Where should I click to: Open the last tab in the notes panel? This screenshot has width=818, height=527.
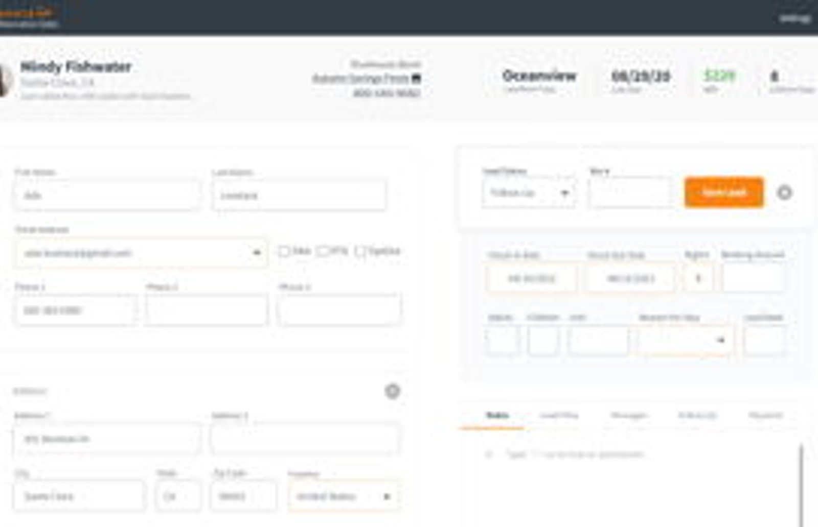point(765,415)
